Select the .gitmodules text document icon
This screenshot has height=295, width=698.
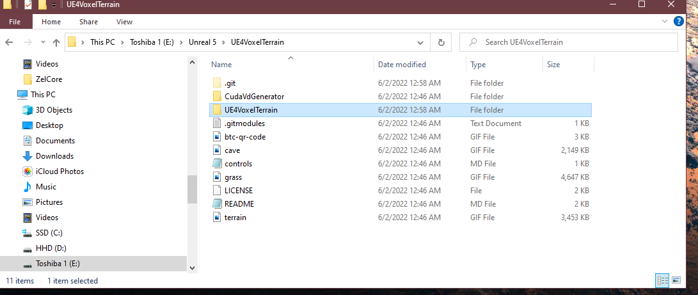point(217,124)
